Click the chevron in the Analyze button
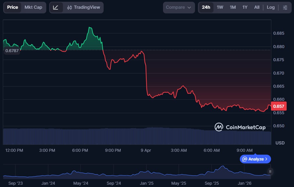Viewport: 294px width, 187px height. (x=267, y=159)
